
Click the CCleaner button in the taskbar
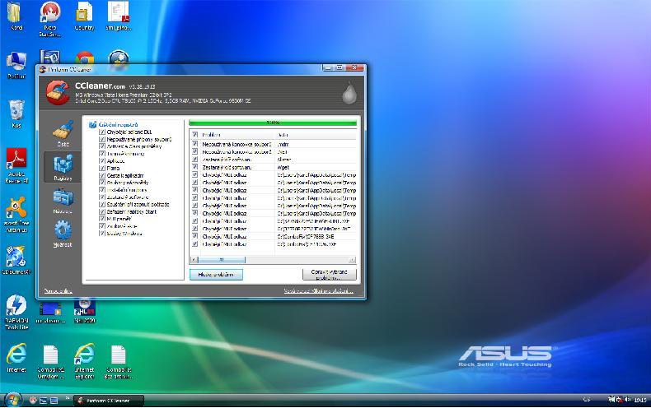pos(109,401)
